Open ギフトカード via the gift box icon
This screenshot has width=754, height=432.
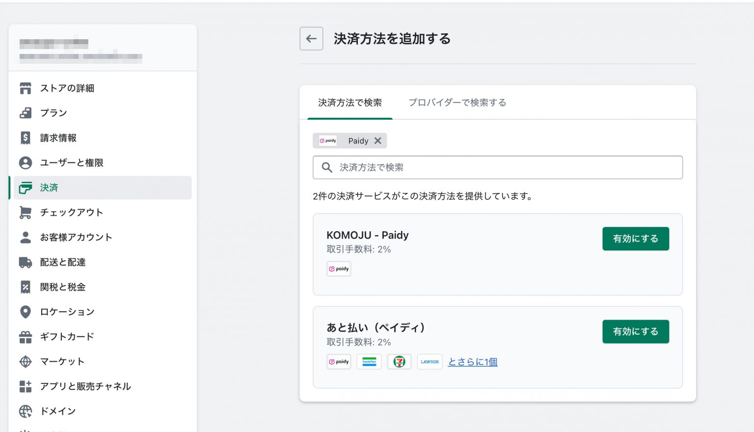click(26, 337)
